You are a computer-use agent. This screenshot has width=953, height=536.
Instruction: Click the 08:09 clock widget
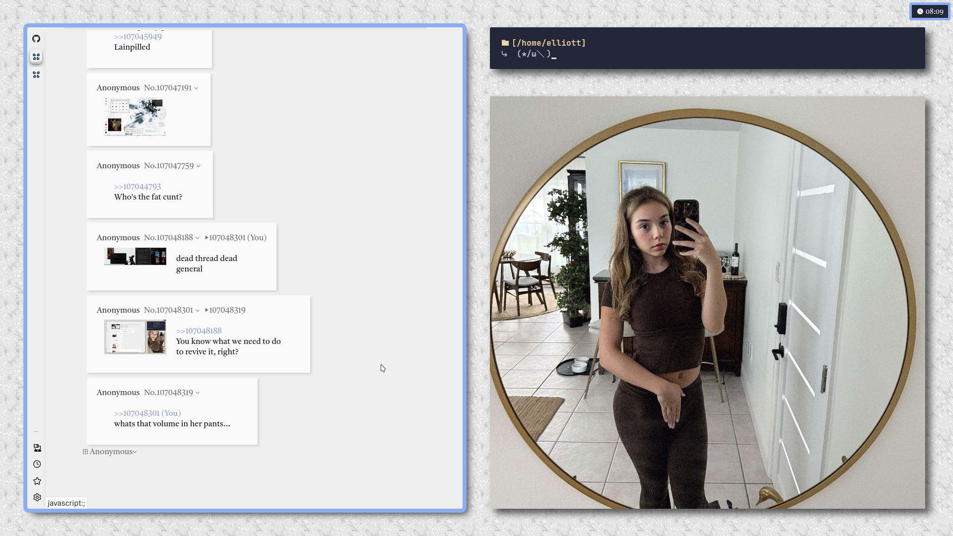(x=930, y=11)
